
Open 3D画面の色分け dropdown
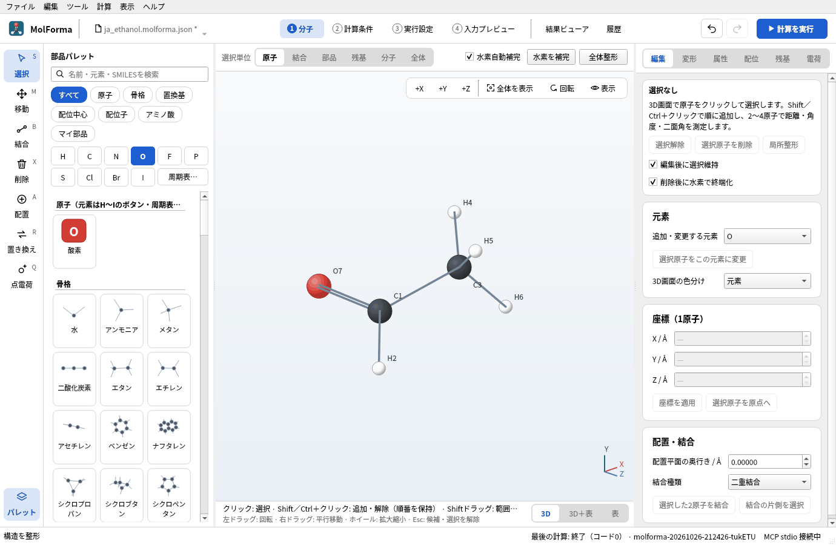(x=768, y=281)
